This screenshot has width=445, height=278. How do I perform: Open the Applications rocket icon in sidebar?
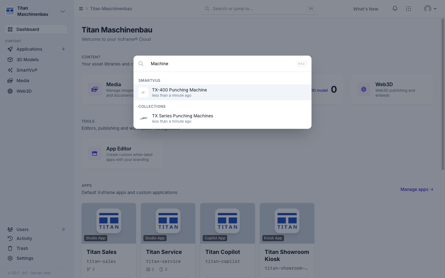point(10,49)
